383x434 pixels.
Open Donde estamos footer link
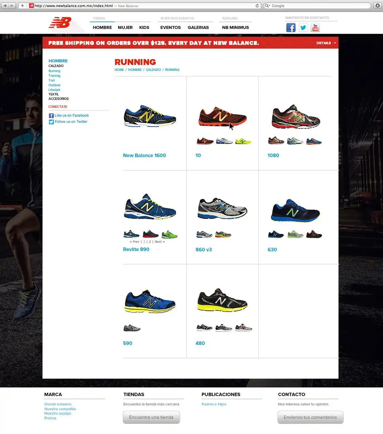58,404
